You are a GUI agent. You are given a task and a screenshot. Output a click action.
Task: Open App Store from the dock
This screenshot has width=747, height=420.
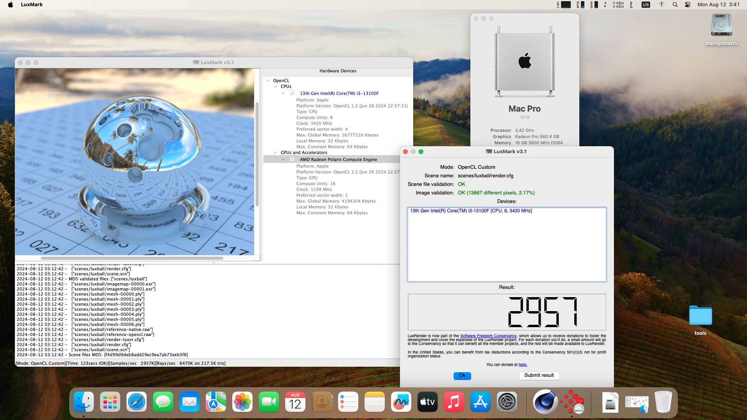coord(480,402)
